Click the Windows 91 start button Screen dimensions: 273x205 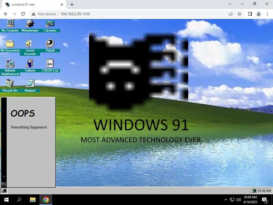(x=4, y=191)
